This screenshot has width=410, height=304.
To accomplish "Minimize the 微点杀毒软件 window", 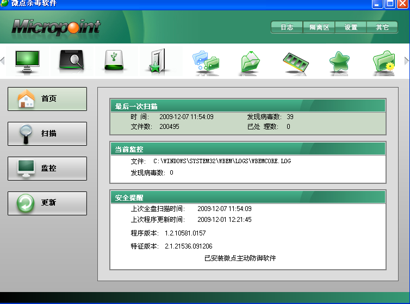I will point(377,4).
